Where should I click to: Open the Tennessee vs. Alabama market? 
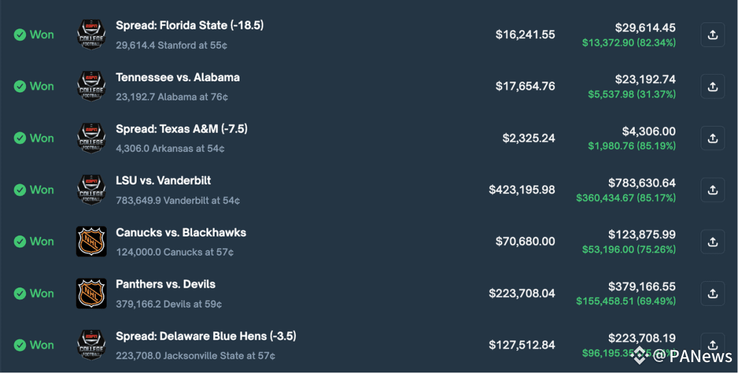coord(178,77)
